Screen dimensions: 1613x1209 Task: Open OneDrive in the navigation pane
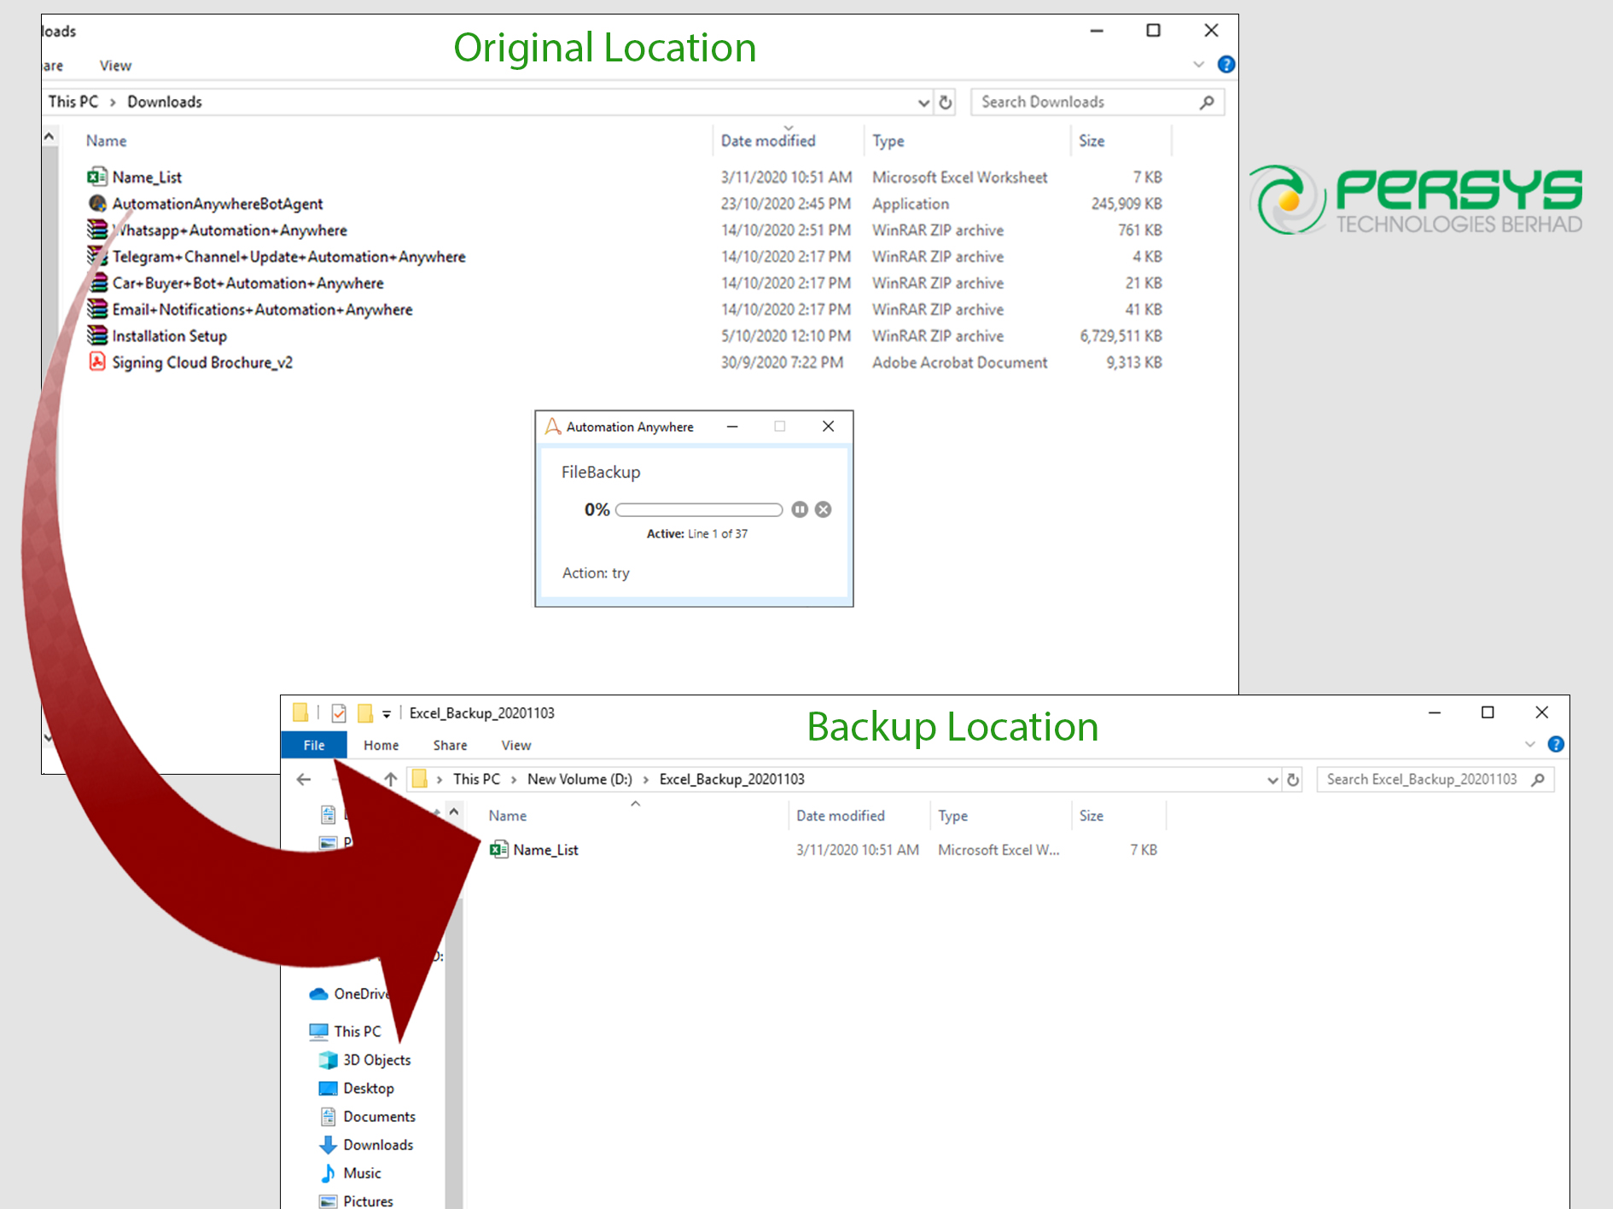point(358,994)
